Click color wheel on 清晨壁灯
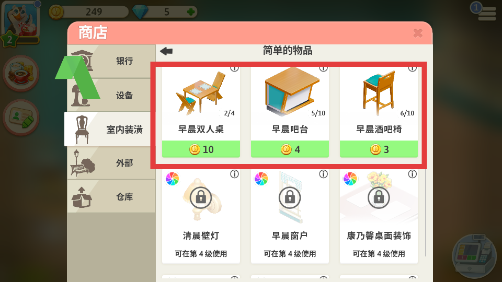 [172, 179]
